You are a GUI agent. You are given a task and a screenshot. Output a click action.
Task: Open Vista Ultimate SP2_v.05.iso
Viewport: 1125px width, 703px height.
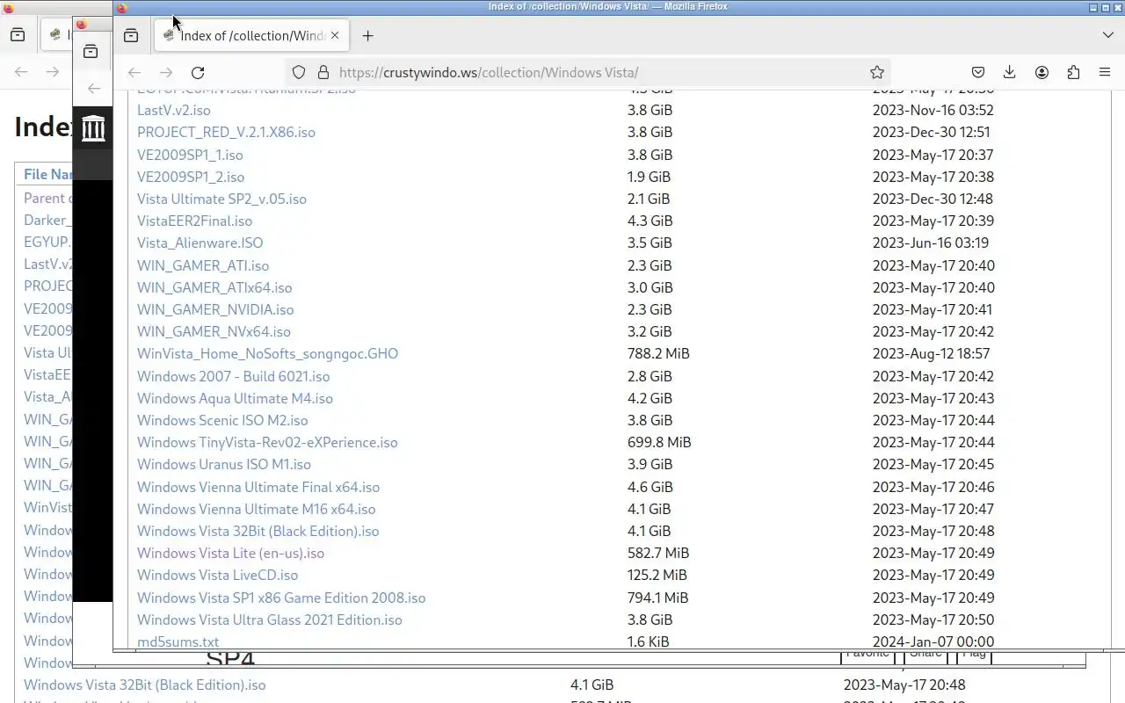point(221,199)
